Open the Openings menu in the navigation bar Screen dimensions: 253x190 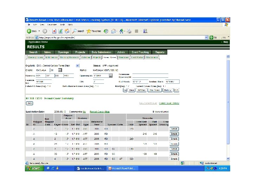(62, 52)
